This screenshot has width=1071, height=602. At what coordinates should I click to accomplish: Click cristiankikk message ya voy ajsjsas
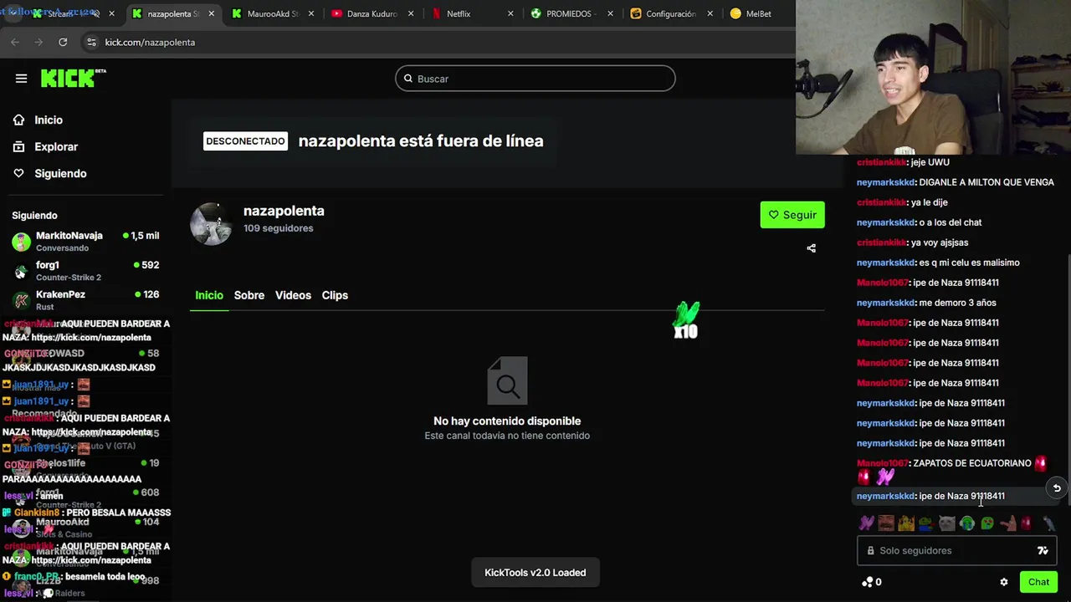pyautogui.click(x=912, y=242)
